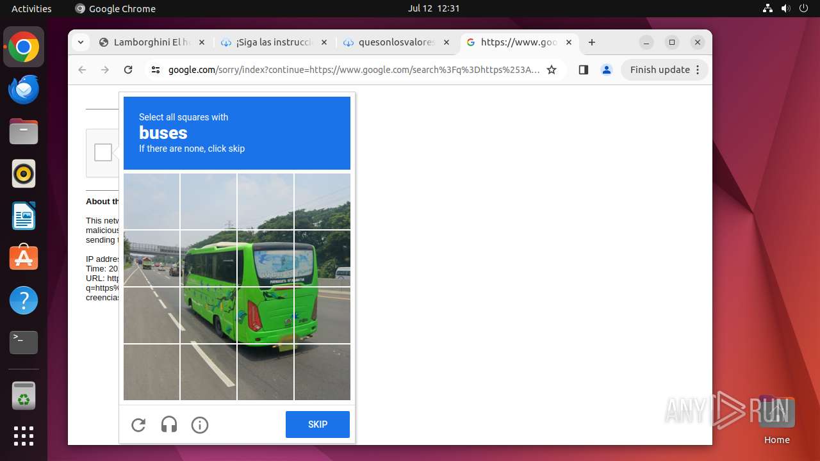The width and height of the screenshot is (820, 461).
Task: Open volume icon in top bar
Action: [x=785, y=8]
